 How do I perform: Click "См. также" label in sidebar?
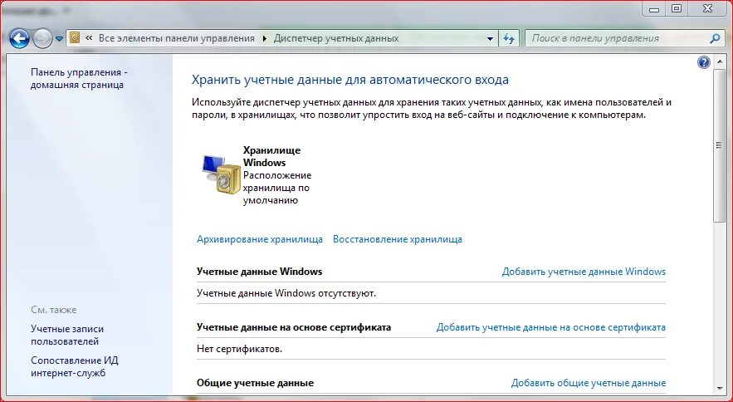point(54,310)
